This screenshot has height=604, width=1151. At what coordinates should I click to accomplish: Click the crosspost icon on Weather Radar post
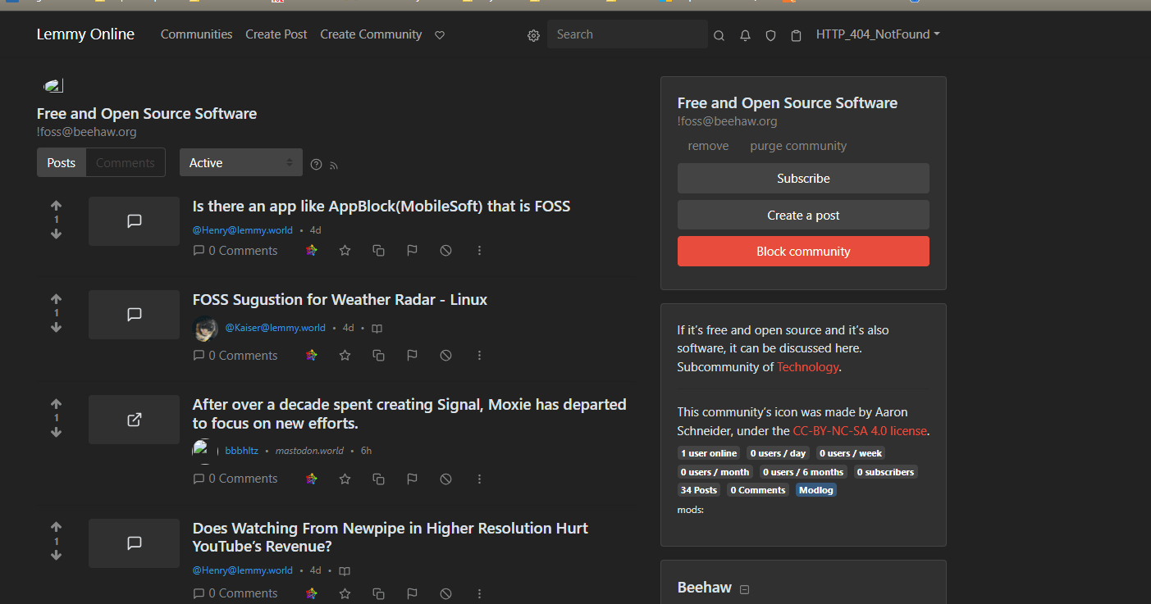[x=378, y=356]
